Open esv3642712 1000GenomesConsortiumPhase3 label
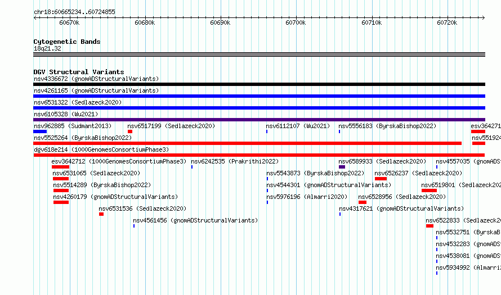The width and height of the screenshot is (501, 295). (x=119, y=161)
